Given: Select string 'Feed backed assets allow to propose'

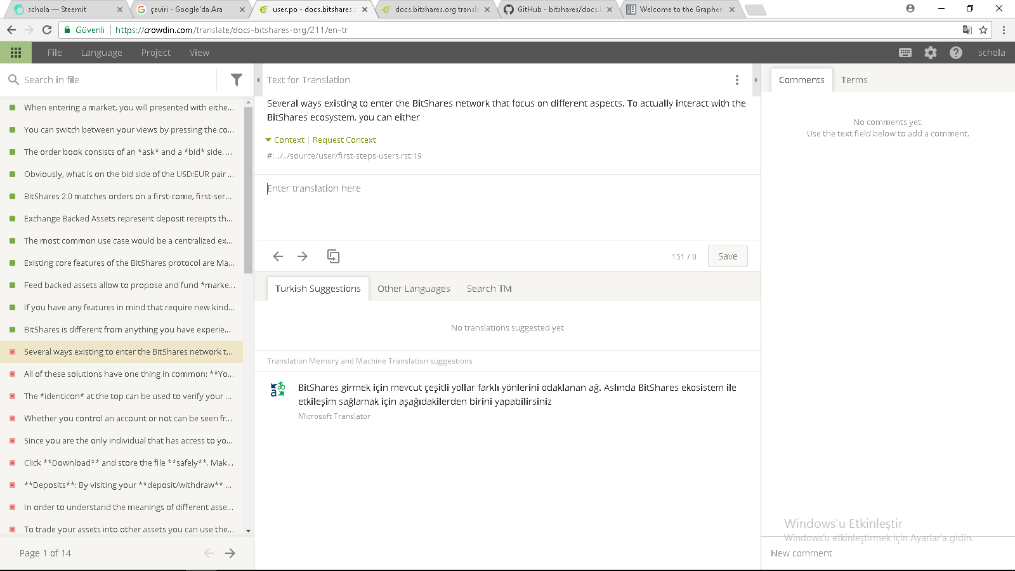Looking at the screenshot, I should (122, 285).
